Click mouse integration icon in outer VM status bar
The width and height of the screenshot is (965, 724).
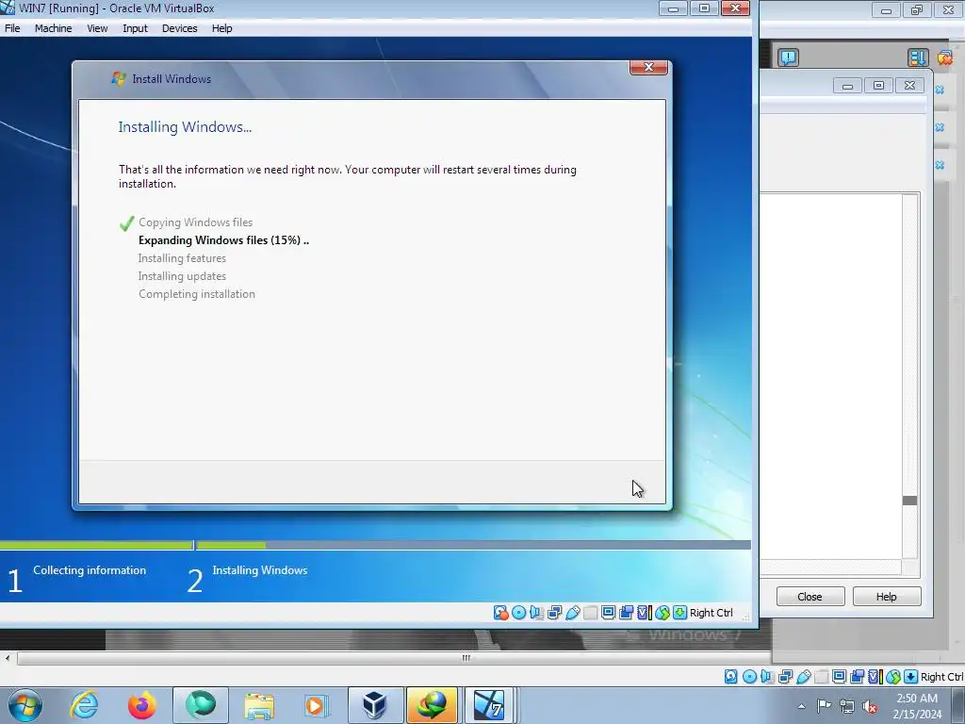(x=893, y=677)
